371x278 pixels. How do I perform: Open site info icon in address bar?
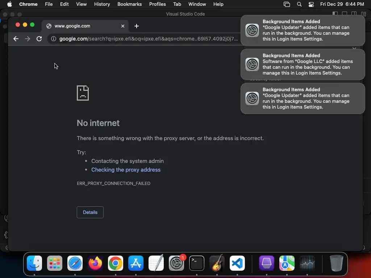(x=54, y=39)
